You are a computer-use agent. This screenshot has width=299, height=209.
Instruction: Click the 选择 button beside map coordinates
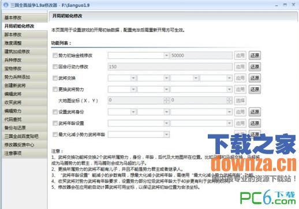tap(240, 100)
